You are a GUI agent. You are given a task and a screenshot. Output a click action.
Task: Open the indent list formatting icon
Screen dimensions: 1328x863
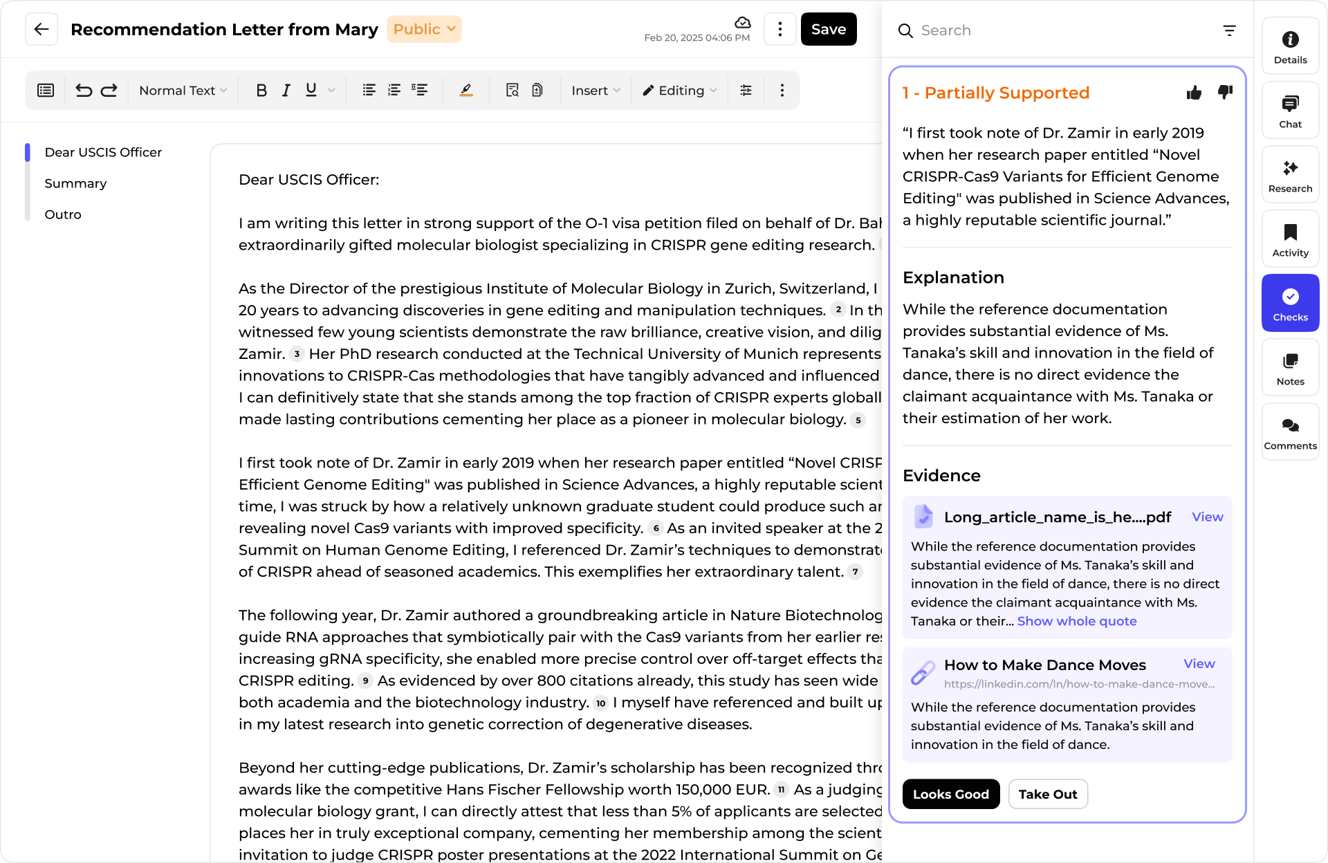coord(419,91)
